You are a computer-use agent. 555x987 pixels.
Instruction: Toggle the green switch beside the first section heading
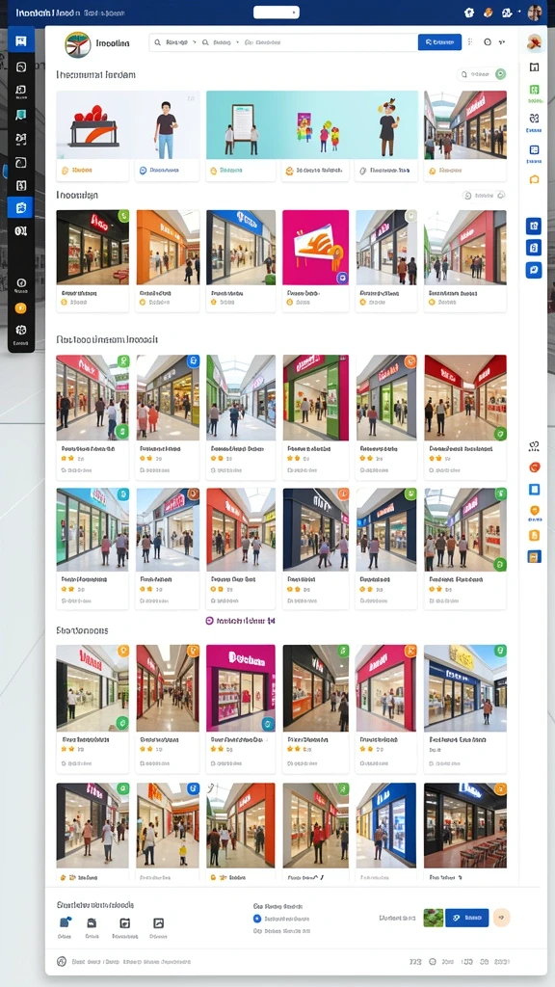500,74
